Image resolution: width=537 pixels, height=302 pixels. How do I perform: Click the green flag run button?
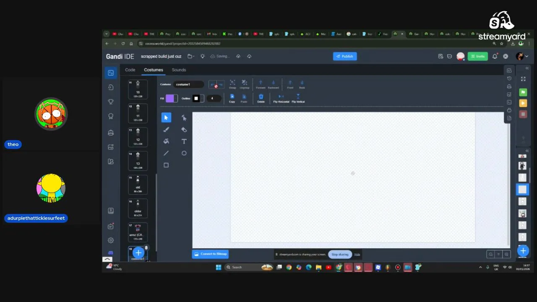pos(523,92)
